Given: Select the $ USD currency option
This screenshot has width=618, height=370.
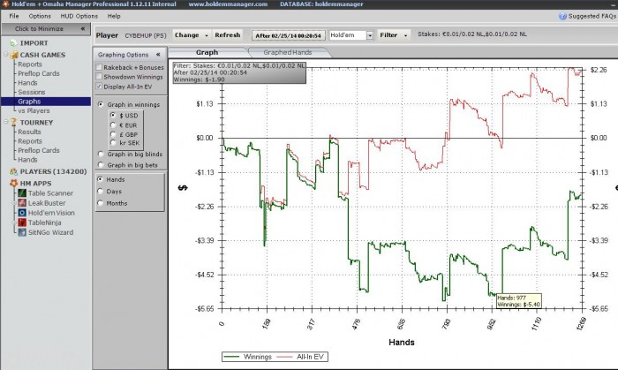Looking at the screenshot, I should click(x=113, y=115).
